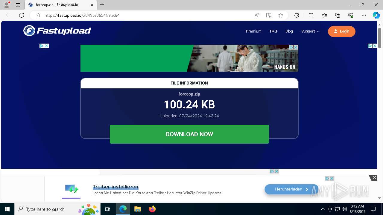
Task: Open File Explorer from the taskbar
Action: [137, 209]
